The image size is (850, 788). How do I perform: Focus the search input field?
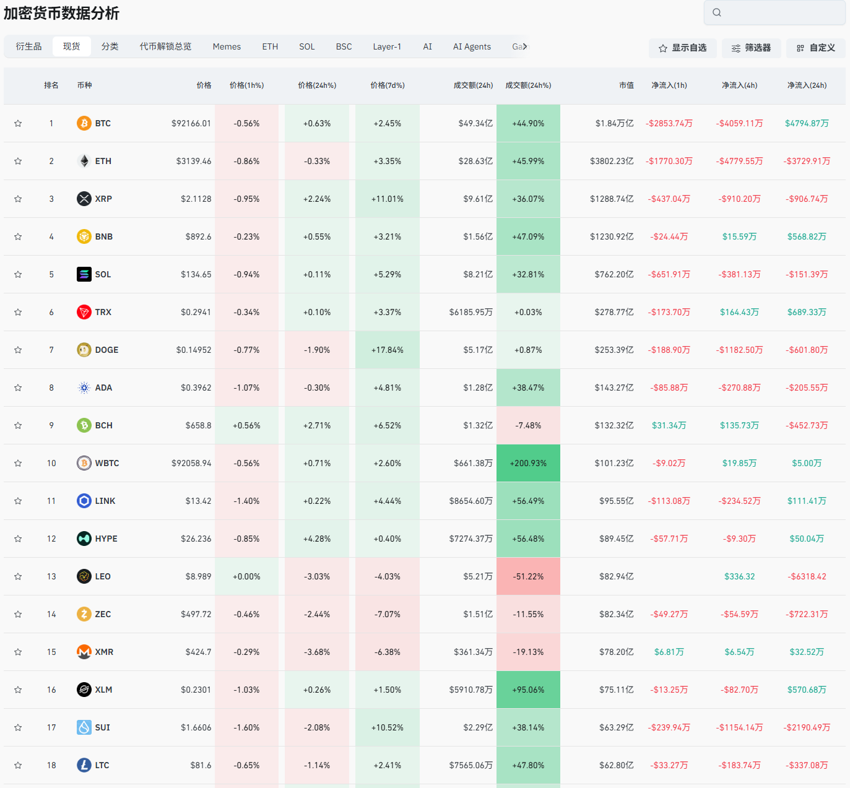click(781, 12)
